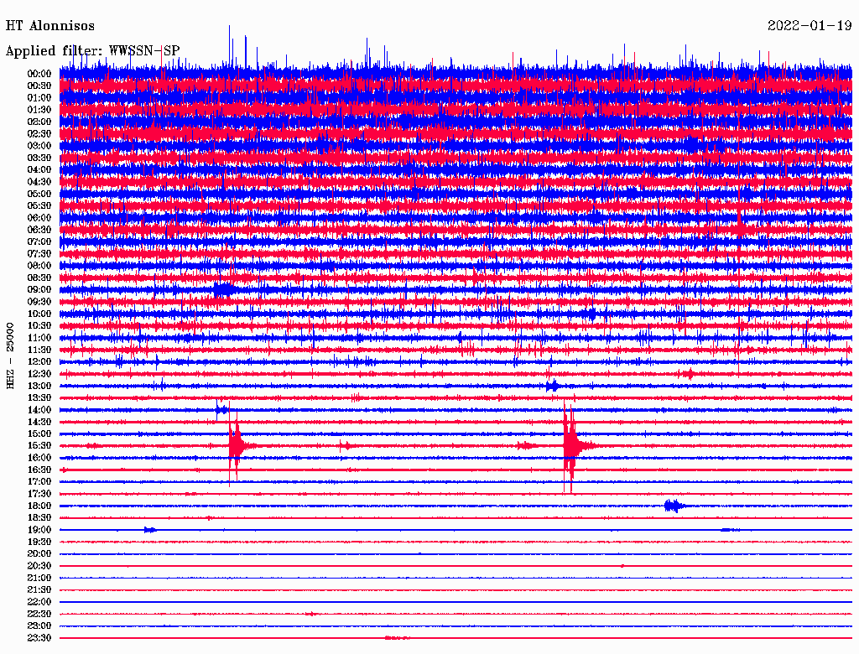Select the 21:30 time label
The width and height of the screenshot is (859, 654).
click(39, 590)
